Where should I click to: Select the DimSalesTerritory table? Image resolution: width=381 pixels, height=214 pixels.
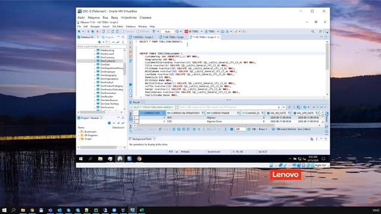point(110,104)
